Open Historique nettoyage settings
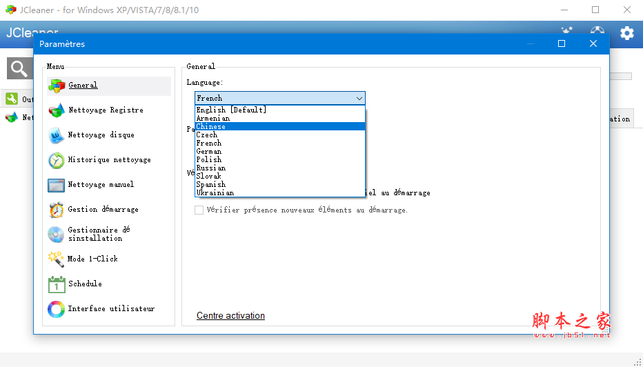 (x=109, y=160)
